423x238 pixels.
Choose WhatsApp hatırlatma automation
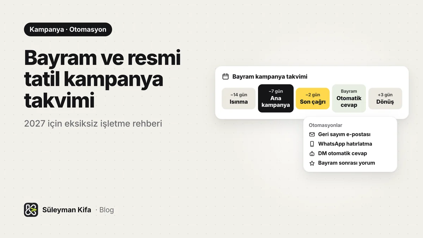point(341,144)
